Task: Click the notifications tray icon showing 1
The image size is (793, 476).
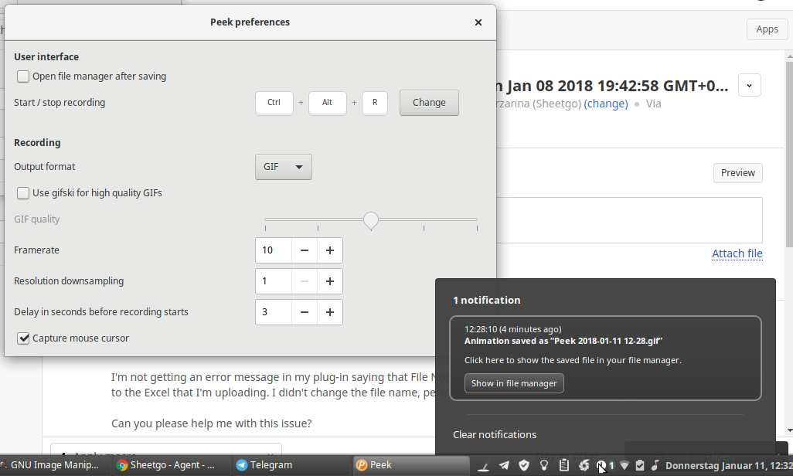Action: click(605, 465)
